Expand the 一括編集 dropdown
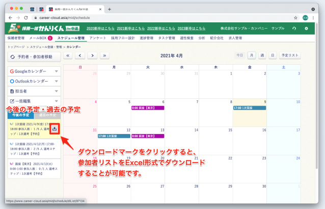Image resolution: width=325 pixels, height=209 pixels. 56,100
